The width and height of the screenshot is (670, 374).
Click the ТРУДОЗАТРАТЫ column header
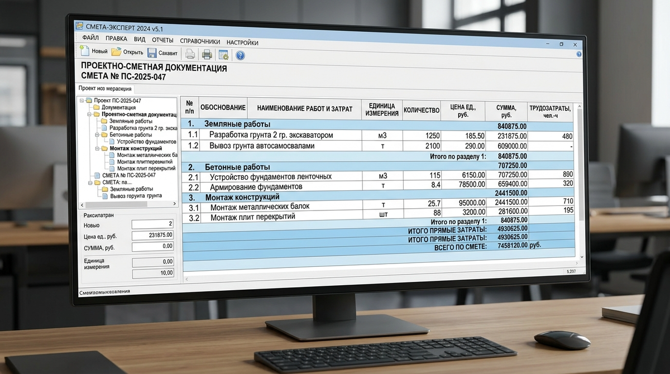(550, 112)
